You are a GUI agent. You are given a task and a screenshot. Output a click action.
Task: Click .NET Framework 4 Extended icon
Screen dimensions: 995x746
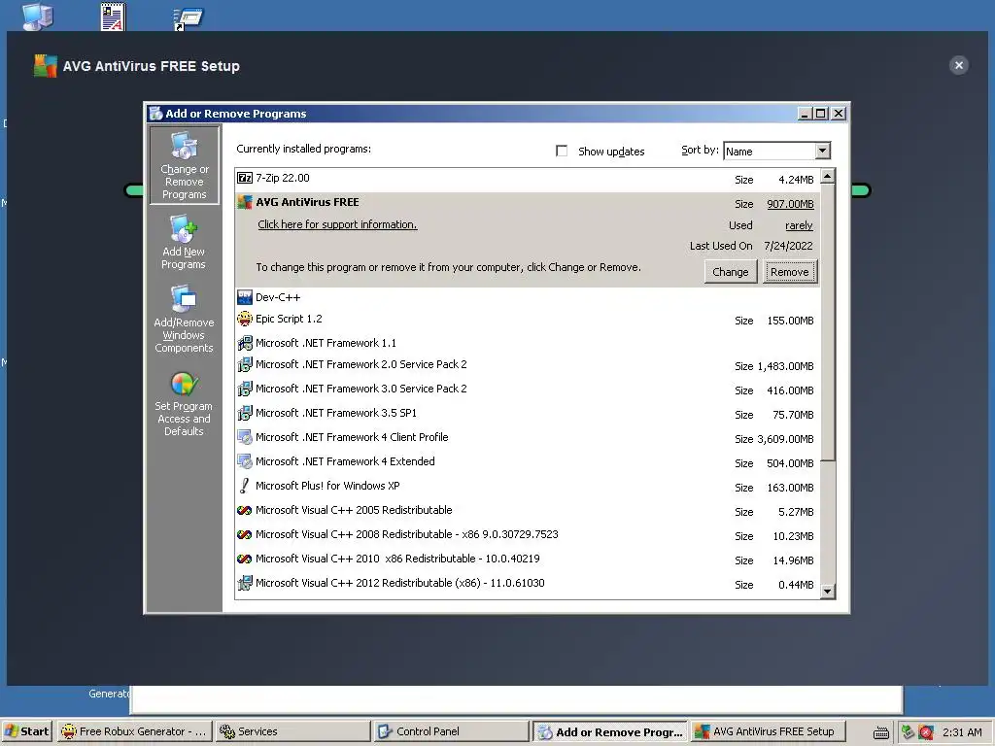pos(244,461)
